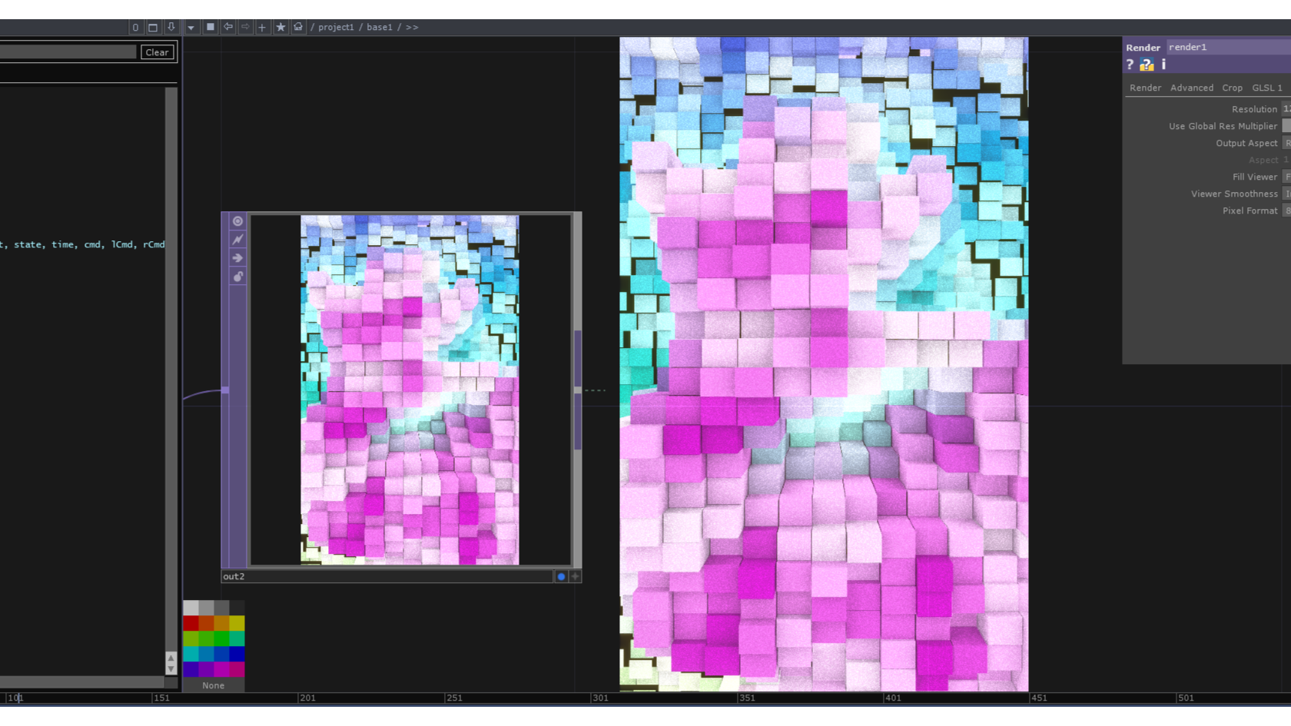Expand the path with the >> chevrons
This screenshot has width=1291, height=726.
pos(412,27)
